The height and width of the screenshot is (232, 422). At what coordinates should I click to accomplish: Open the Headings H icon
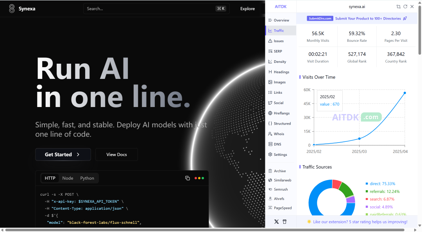click(270, 72)
